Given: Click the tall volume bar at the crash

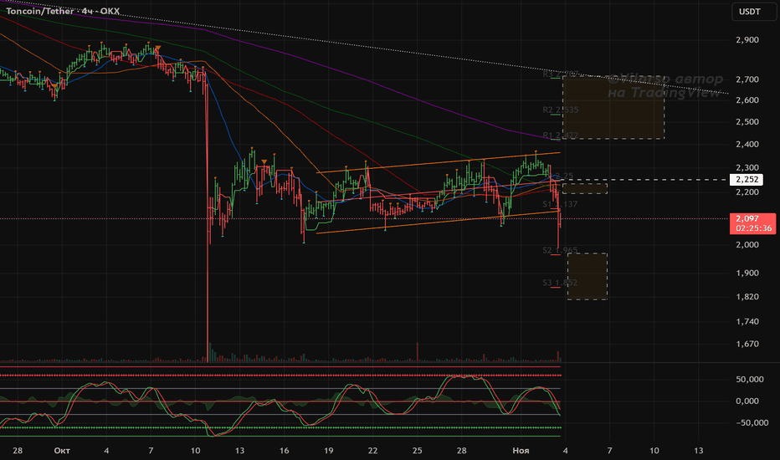Looking at the screenshot, I should [x=207, y=353].
